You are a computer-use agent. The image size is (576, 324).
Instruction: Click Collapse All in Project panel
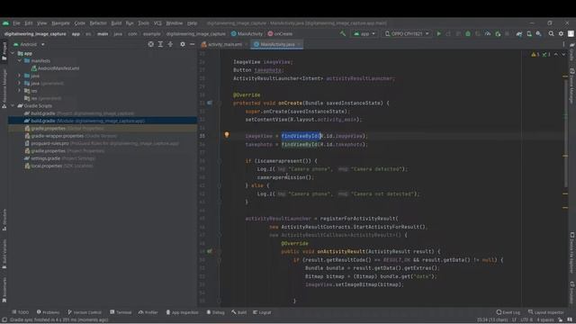170,44
